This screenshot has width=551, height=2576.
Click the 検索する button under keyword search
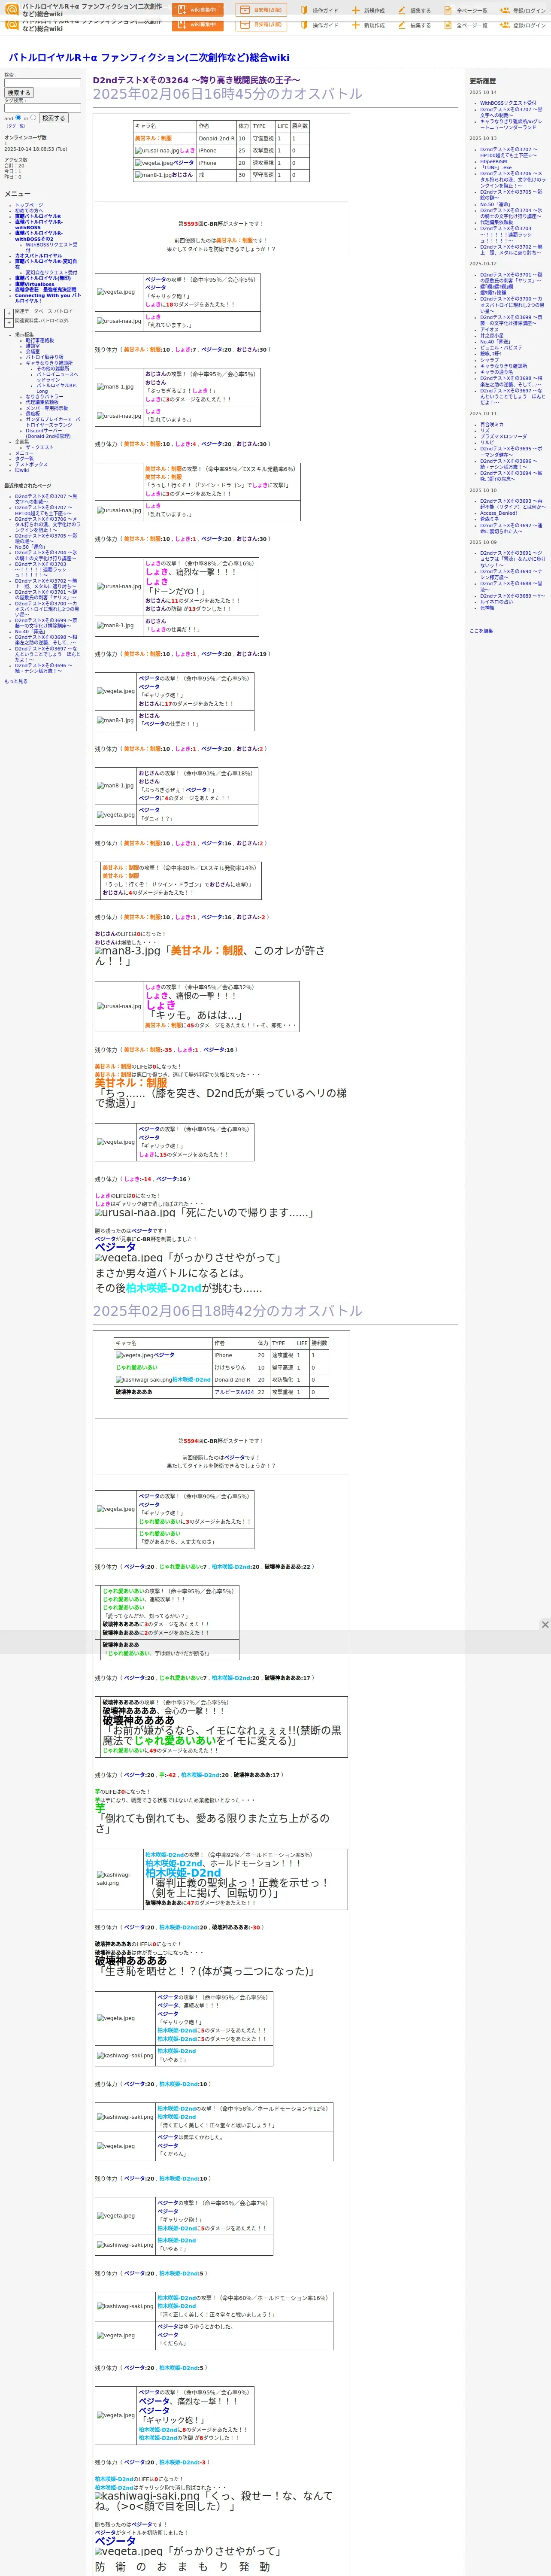tap(19, 93)
